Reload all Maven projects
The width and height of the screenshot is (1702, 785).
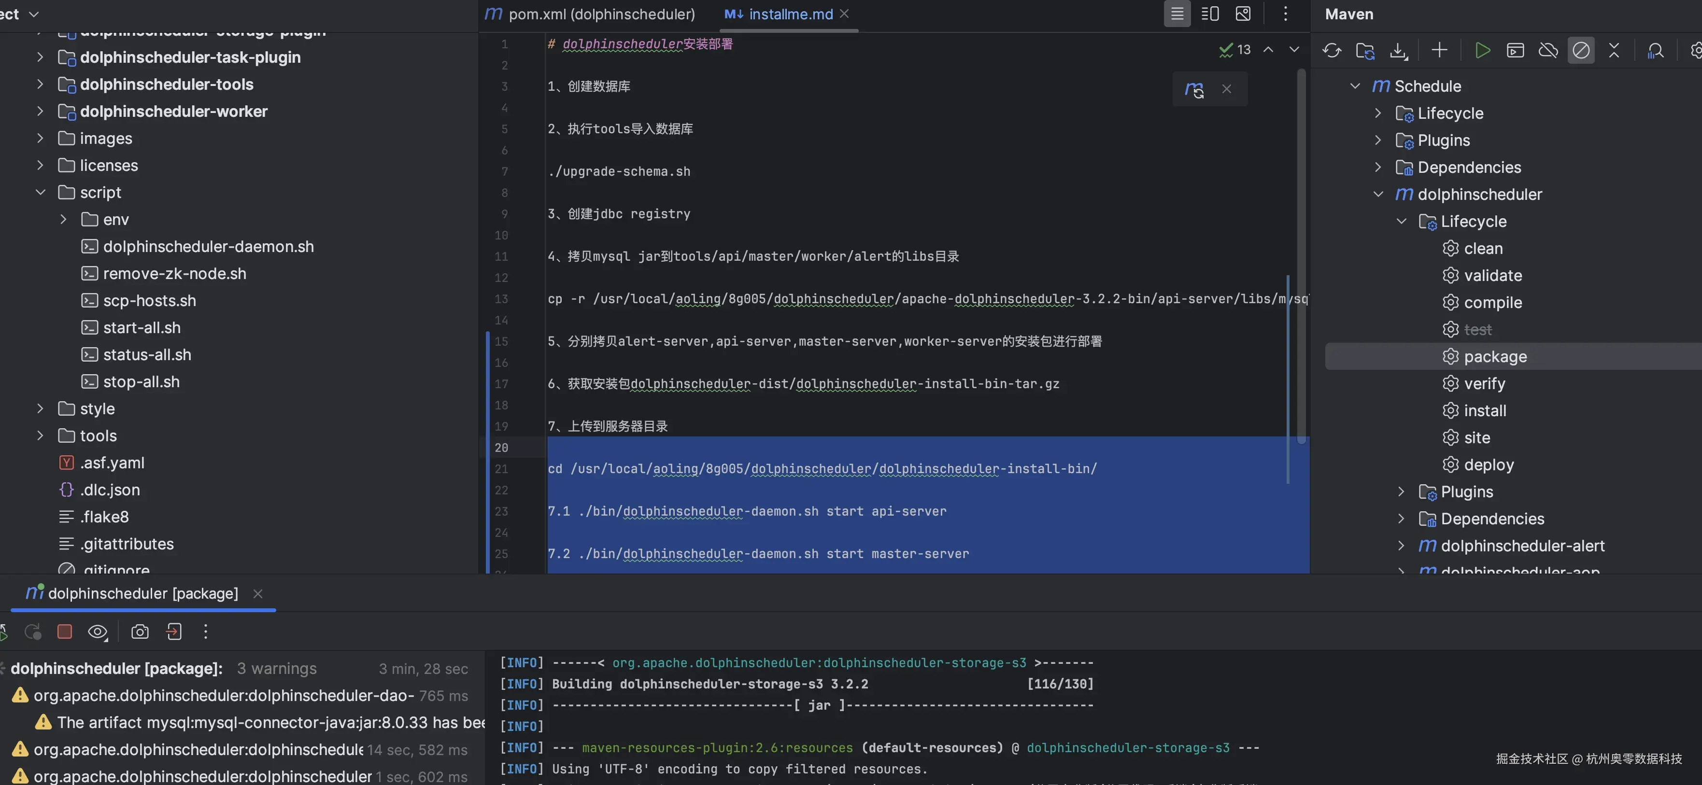pyautogui.click(x=1332, y=50)
